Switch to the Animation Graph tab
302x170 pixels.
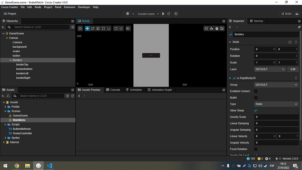coord(160,90)
